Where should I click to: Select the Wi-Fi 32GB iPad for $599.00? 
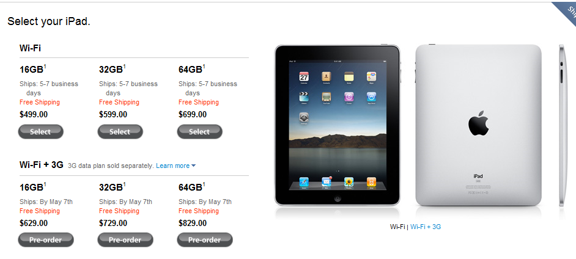(120, 132)
